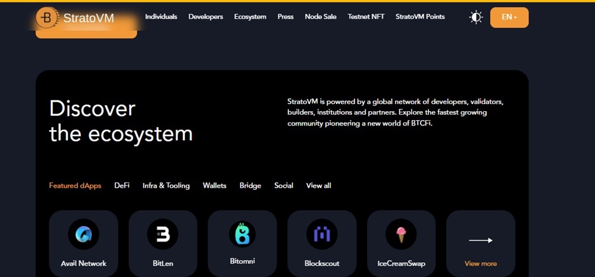Open the Developers navigation menu
The image size is (595, 277).
click(205, 17)
